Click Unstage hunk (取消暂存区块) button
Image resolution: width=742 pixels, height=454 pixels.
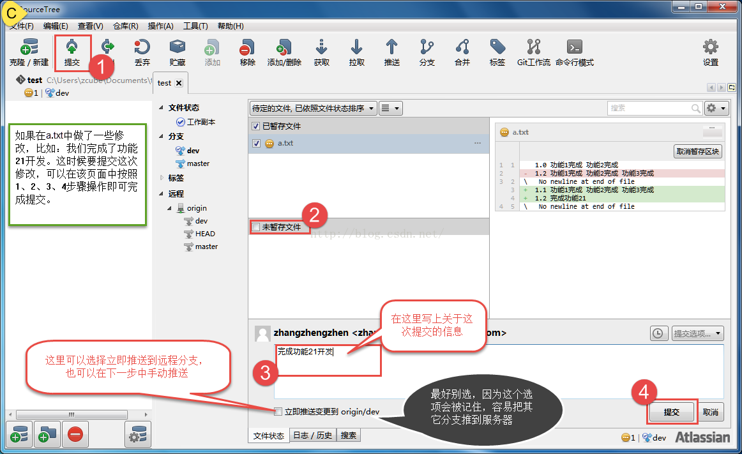click(x=697, y=151)
